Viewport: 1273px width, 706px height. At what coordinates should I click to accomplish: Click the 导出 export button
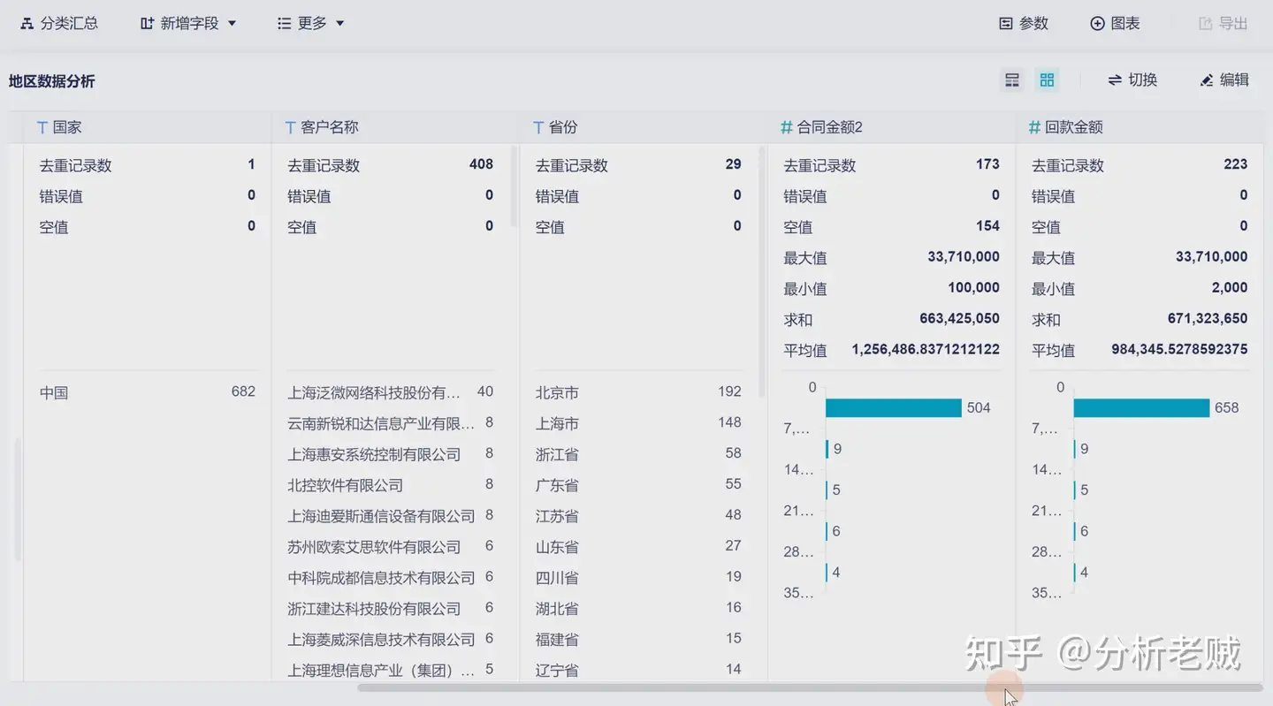click(x=1223, y=24)
